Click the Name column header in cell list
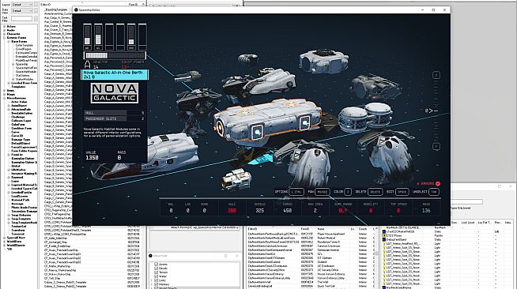This screenshot has width=517, height=289. (321, 229)
